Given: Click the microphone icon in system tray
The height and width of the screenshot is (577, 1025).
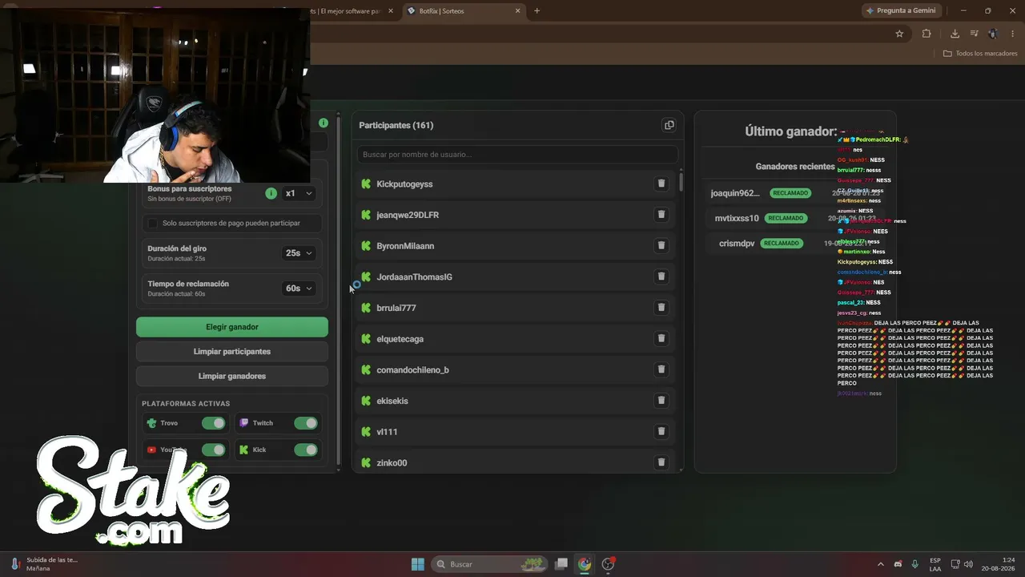Looking at the screenshot, I should 915,564.
